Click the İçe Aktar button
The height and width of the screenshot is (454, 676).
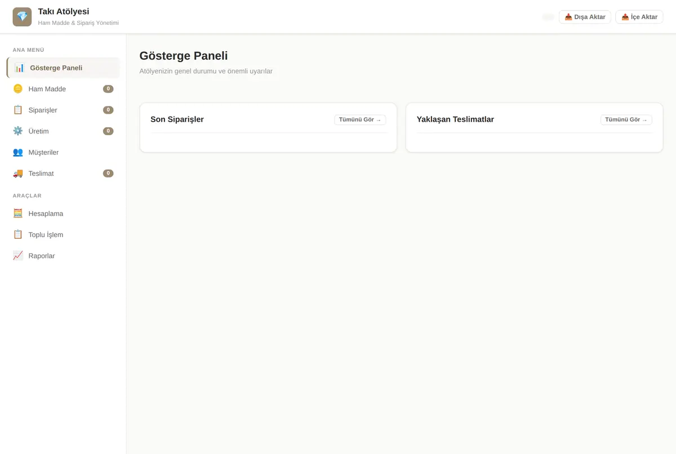point(639,17)
